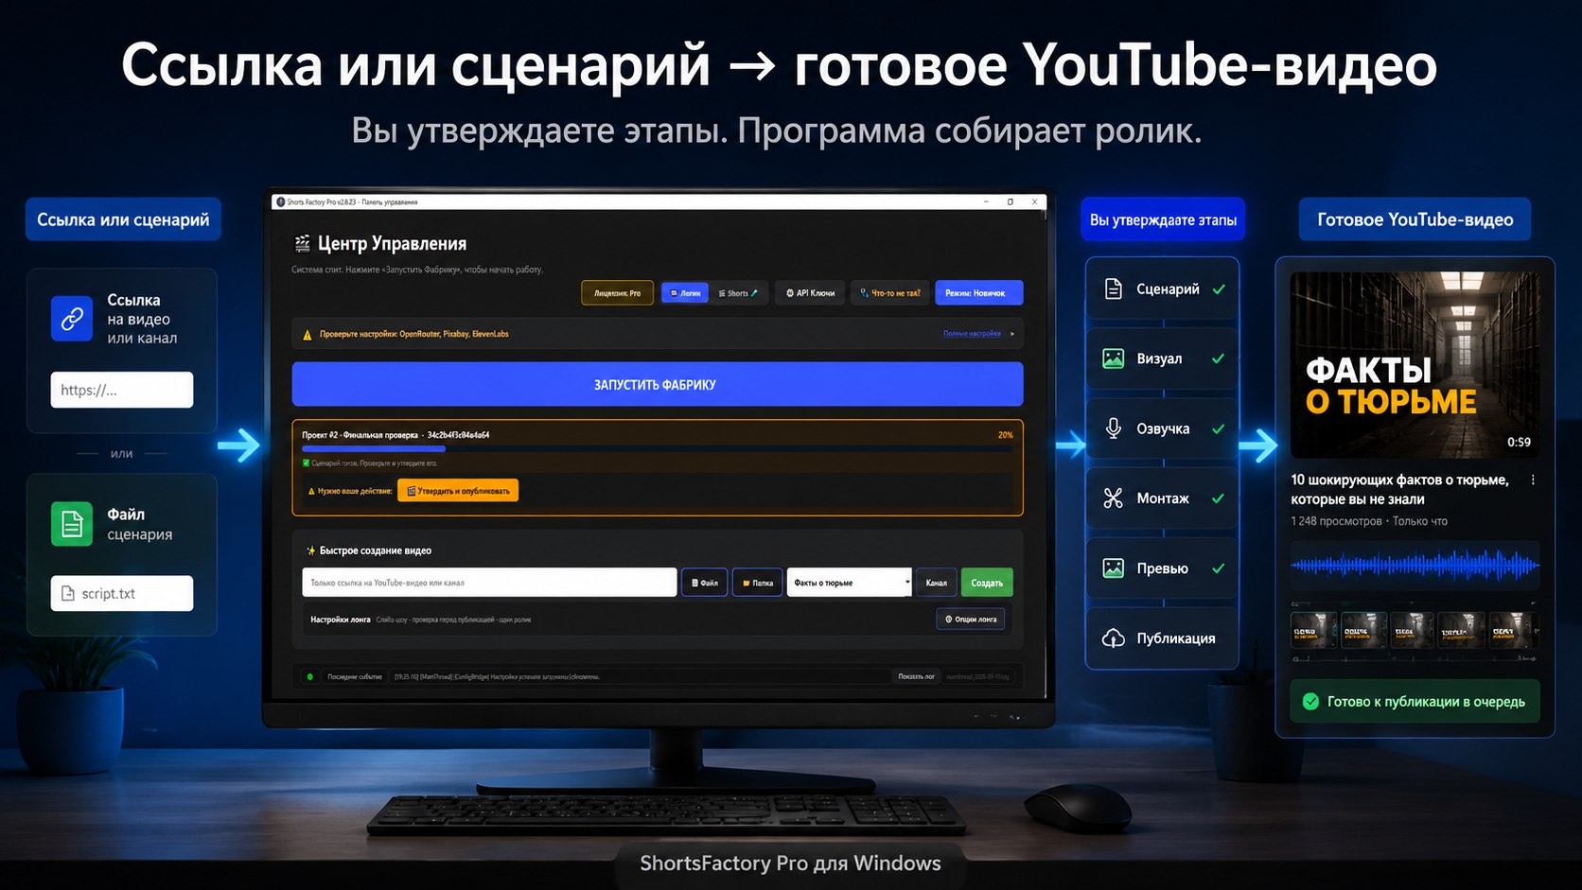Viewport: 1582px width, 890px height.
Task: Click the cloud upload icon in Публикация stage
Action: click(1114, 638)
